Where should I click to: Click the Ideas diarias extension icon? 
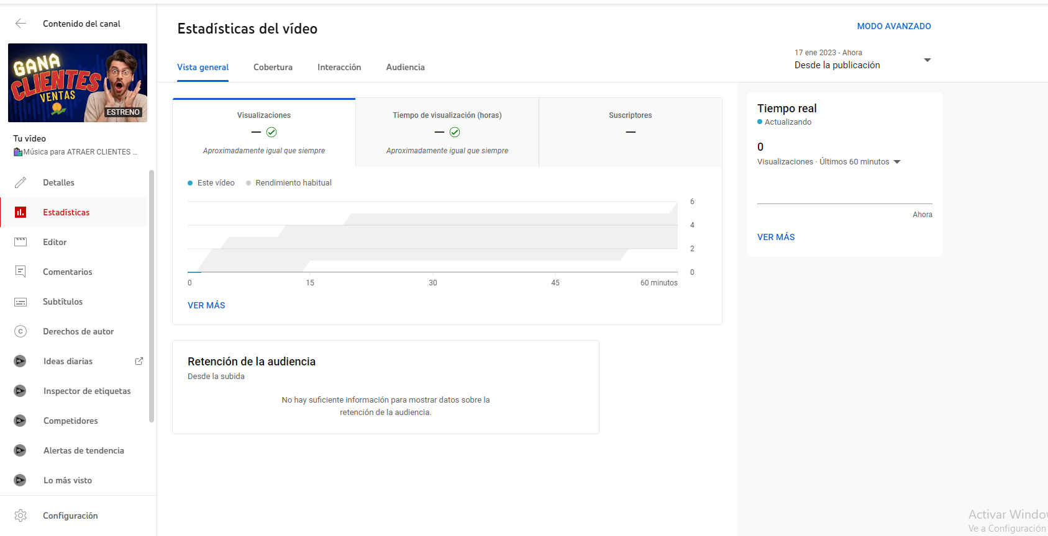point(21,361)
